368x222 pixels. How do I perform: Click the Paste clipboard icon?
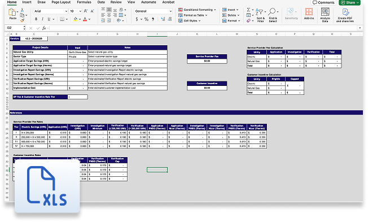tap(12, 12)
